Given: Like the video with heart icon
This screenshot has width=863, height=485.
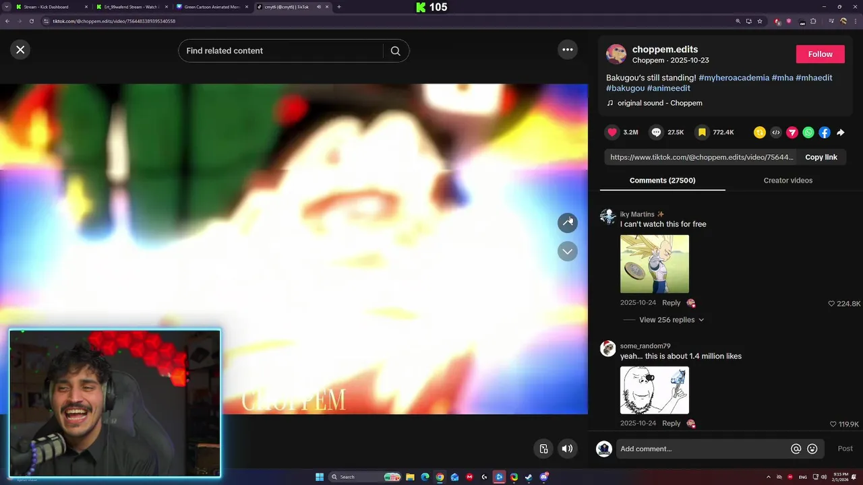Looking at the screenshot, I should [612, 132].
